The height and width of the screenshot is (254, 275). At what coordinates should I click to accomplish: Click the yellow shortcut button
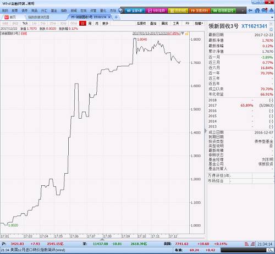178,10
